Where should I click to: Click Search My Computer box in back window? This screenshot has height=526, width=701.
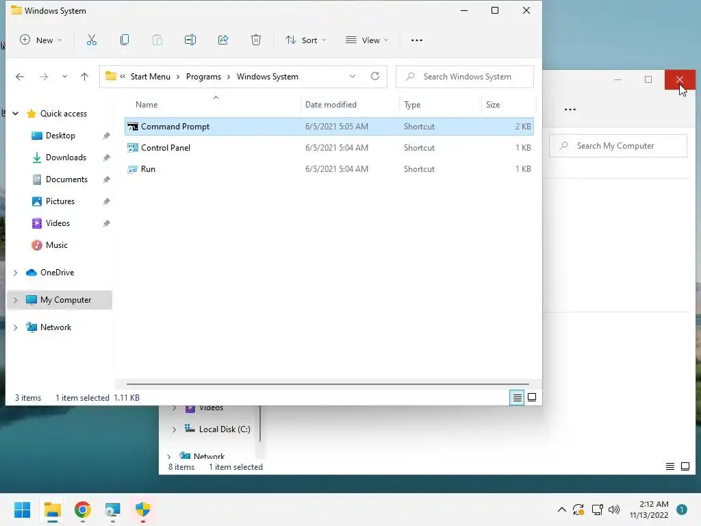pyautogui.click(x=618, y=146)
